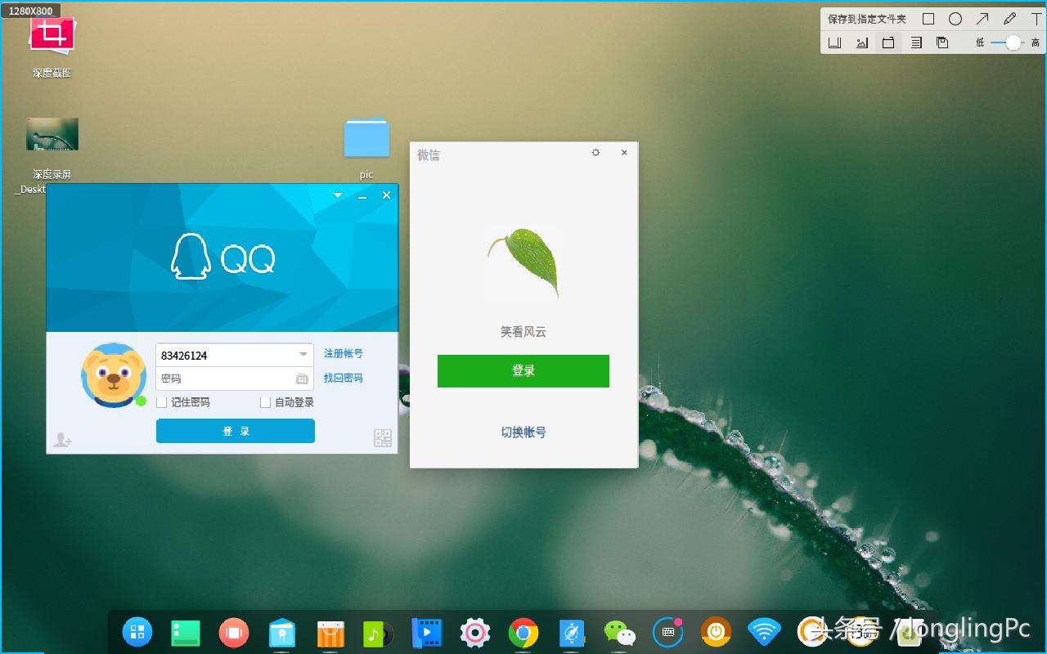Select the pencil annotation tool
Viewport: 1047px width, 654px height.
pos(1009,18)
